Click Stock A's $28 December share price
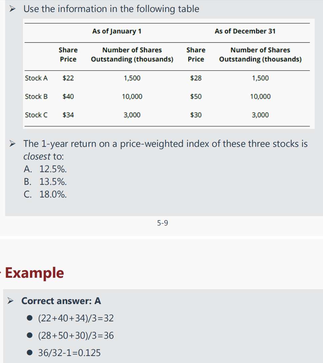Image resolution: width=323 pixels, height=363 pixels. coord(196,78)
